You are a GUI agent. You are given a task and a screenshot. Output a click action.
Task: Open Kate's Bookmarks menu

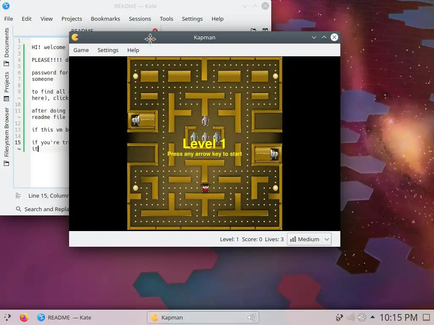(106, 19)
